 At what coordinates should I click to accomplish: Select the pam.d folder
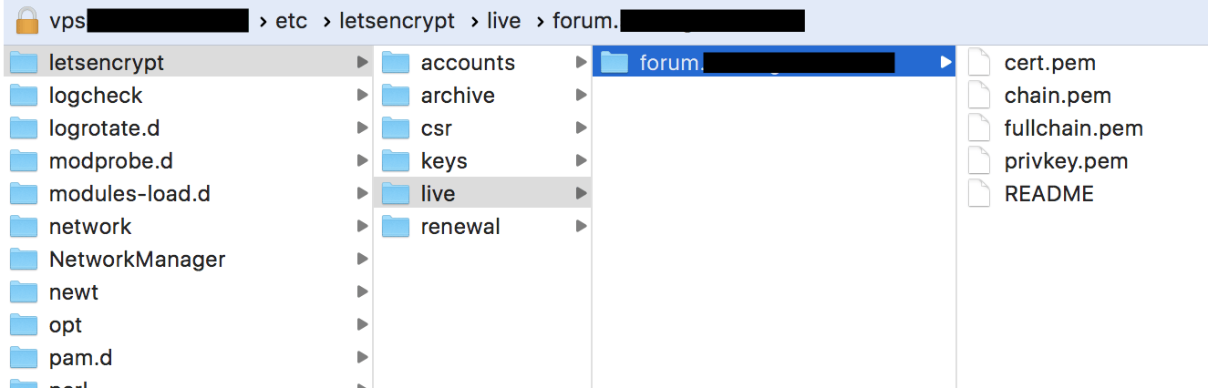pyautogui.click(x=80, y=358)
